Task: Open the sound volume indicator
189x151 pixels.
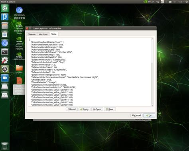Action: [175, 2]
